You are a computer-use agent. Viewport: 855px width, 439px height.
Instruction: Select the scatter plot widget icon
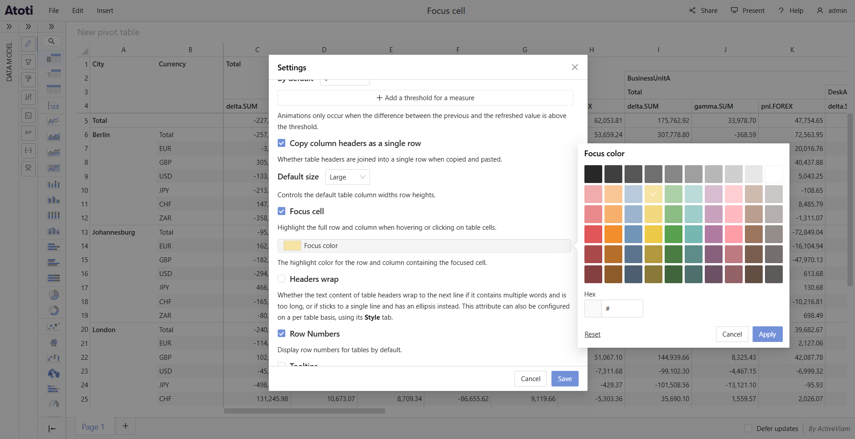pyautogui.click(x=53, y=326)
